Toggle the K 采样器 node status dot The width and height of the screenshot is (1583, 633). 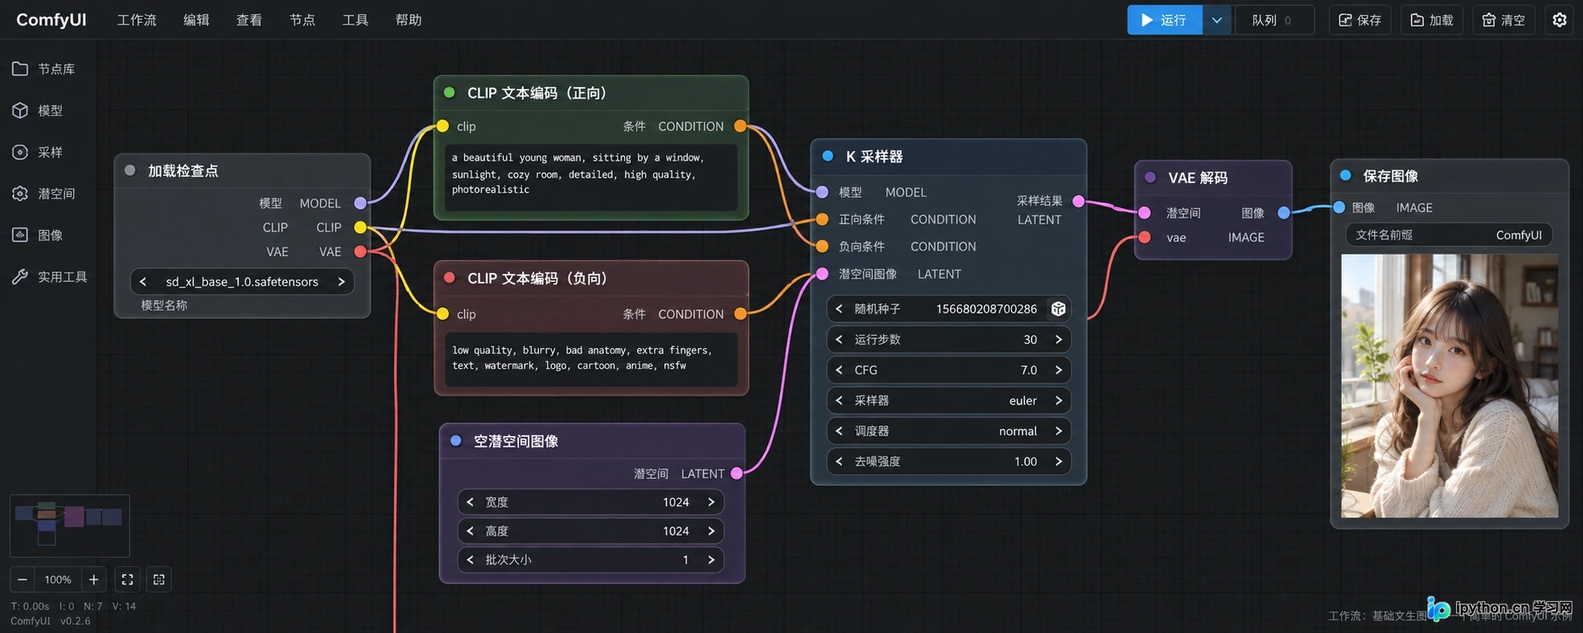(x=828, y=156)
